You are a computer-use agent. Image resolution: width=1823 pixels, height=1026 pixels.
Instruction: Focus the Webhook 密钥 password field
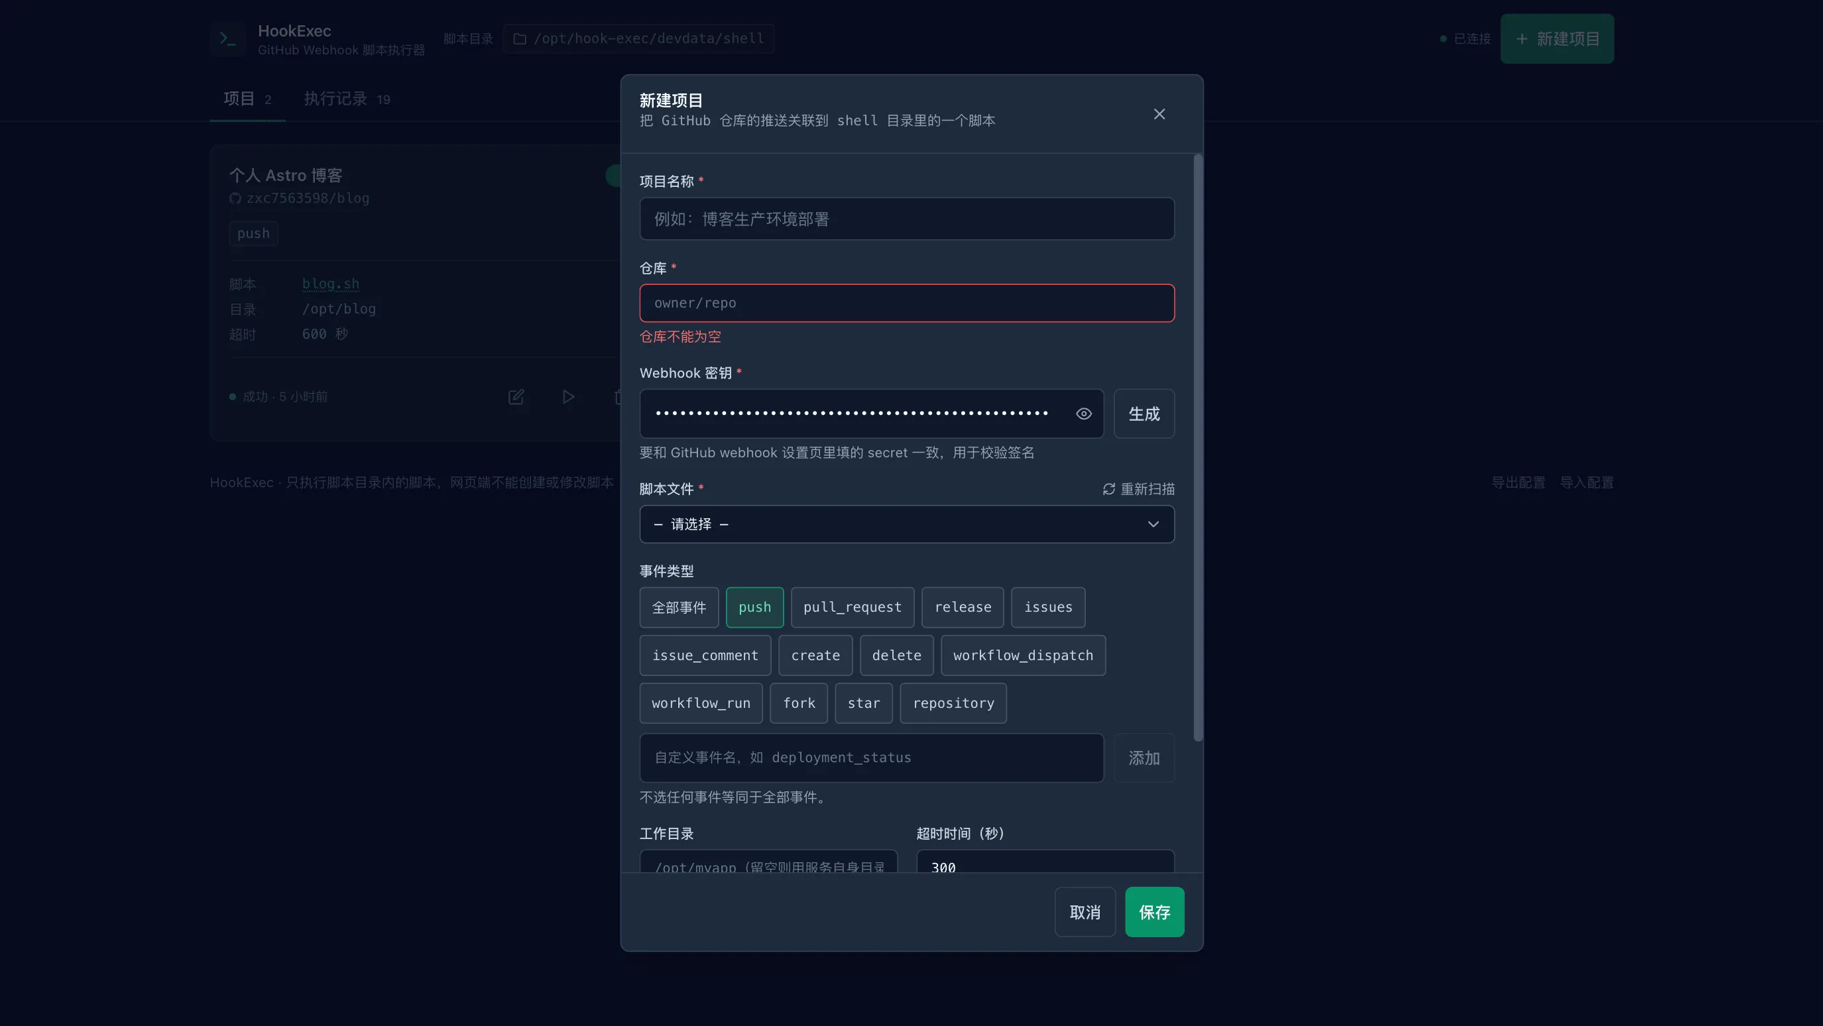871,414
